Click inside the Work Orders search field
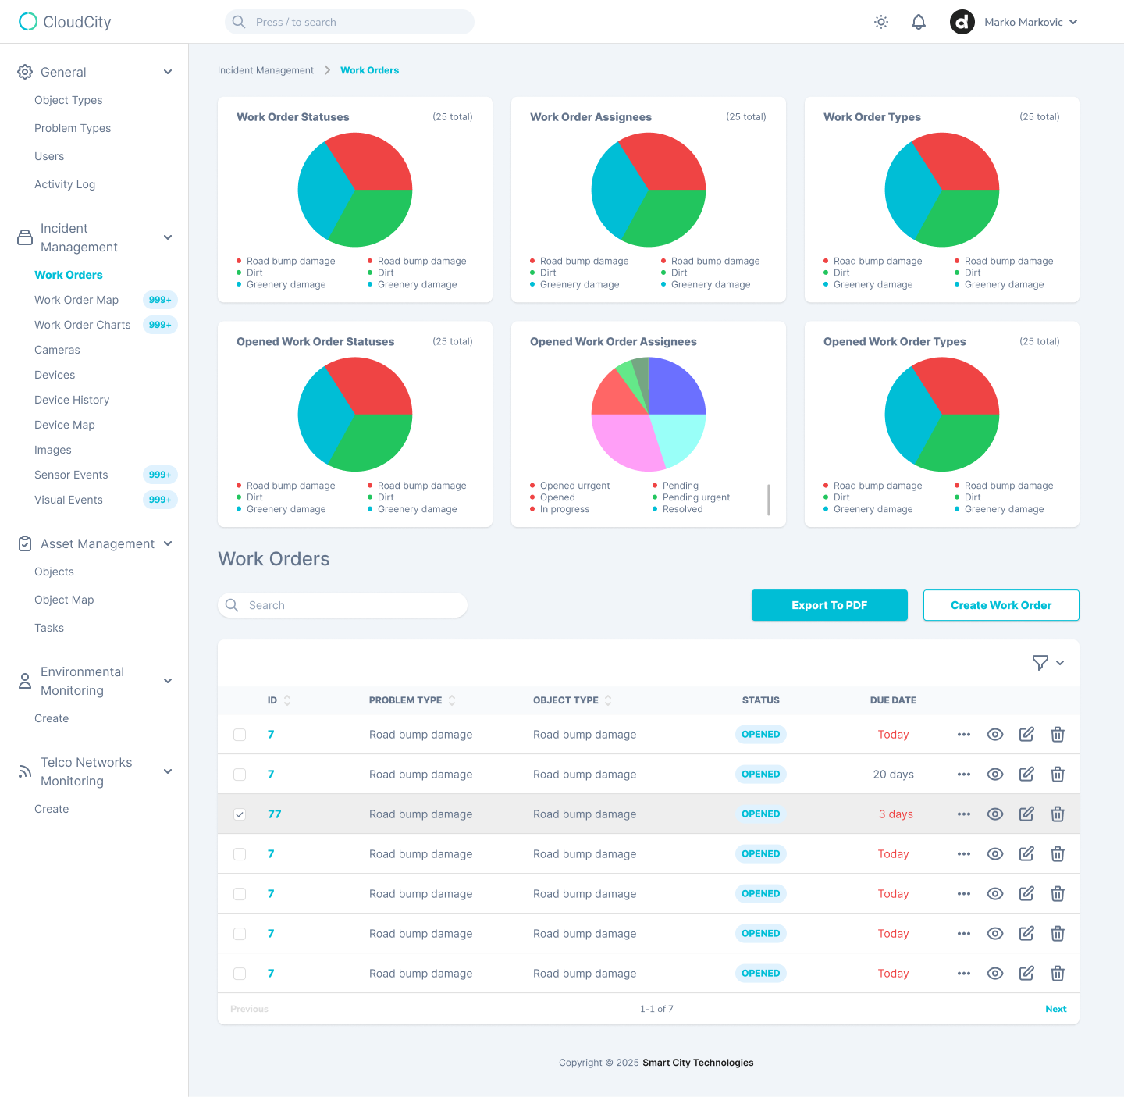This screenshot has width=1124, height=1097. tap(342, 605)
